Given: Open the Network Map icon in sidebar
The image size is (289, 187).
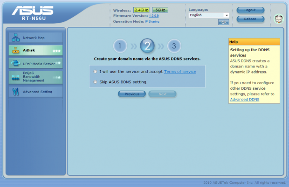Looking at the screenshot, I should tap(16, 38).
